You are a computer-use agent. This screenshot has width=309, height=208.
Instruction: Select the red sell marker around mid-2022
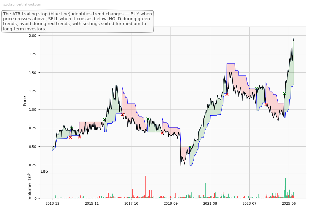227,94
